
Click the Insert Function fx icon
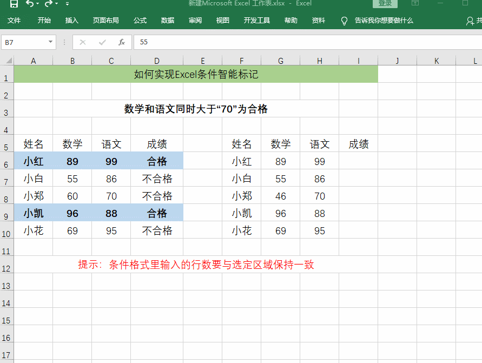pos(122,42)
